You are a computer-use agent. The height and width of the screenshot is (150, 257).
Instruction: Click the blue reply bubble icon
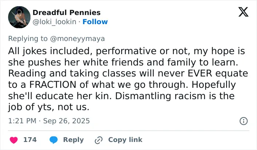54,140
